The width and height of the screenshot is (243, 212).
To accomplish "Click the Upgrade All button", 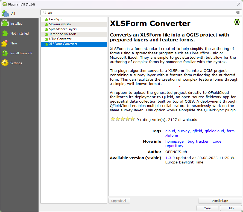I will (x=119, y=200).
